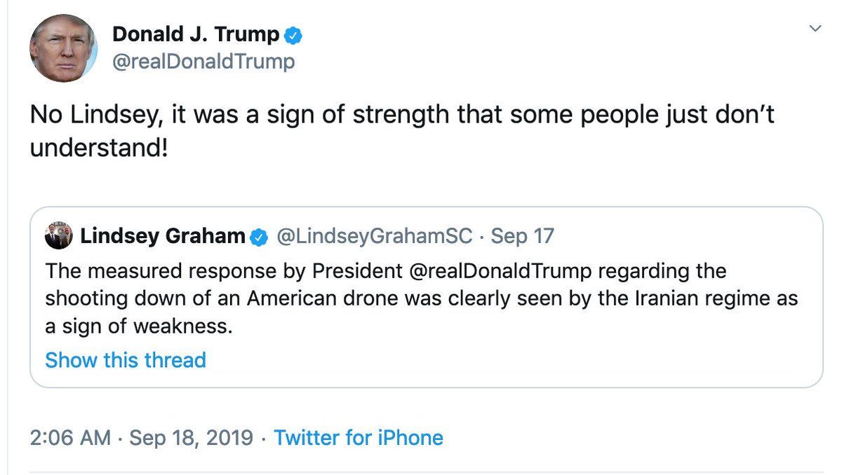842x475 pixels.
Task: Visit the @LindseyGrahamSC handle
Action: (x=375, y=237)
